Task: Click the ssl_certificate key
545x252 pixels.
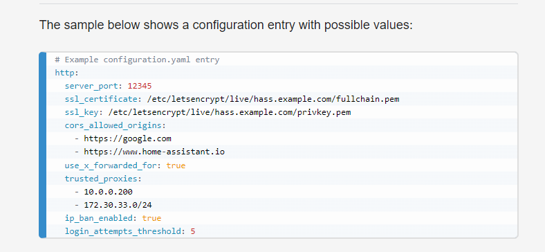Action: click(x=101, y=99)
